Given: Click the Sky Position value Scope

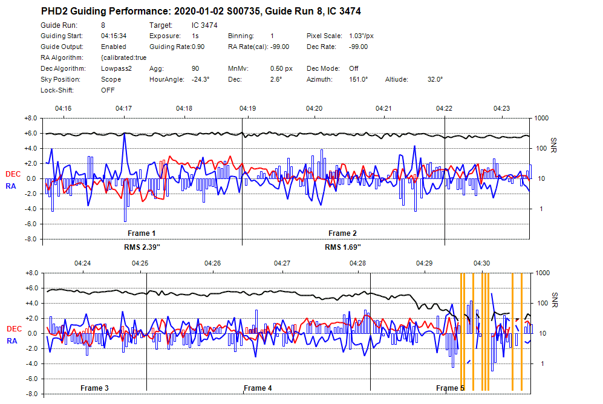Looking at the screenshot, I should pos(111,79).
